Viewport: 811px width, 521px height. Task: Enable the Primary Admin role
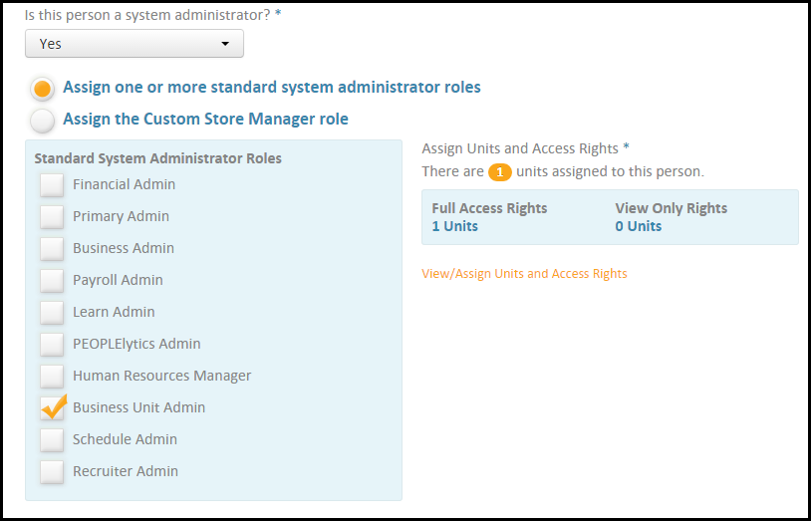click(x=52, y=216)
